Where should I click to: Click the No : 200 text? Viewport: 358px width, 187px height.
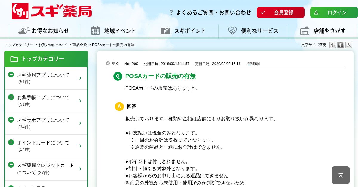131,64
